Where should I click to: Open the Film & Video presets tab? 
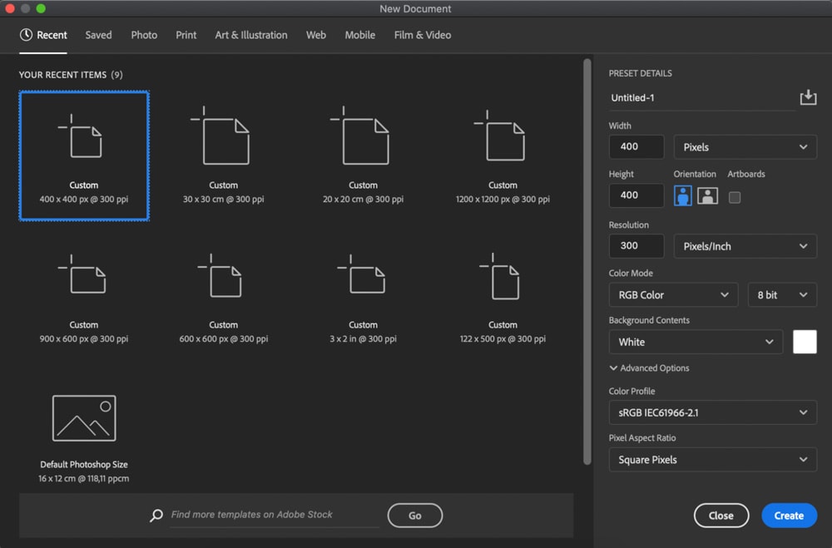click(422, 35)
